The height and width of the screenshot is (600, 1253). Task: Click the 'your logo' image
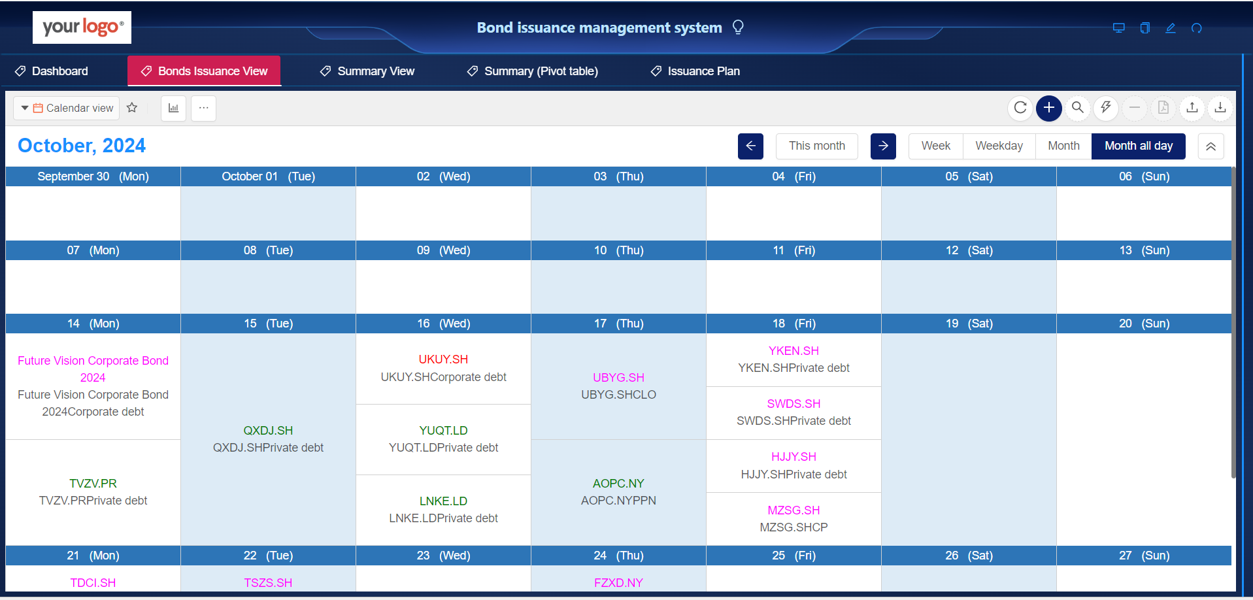click(x=82, y=27)
